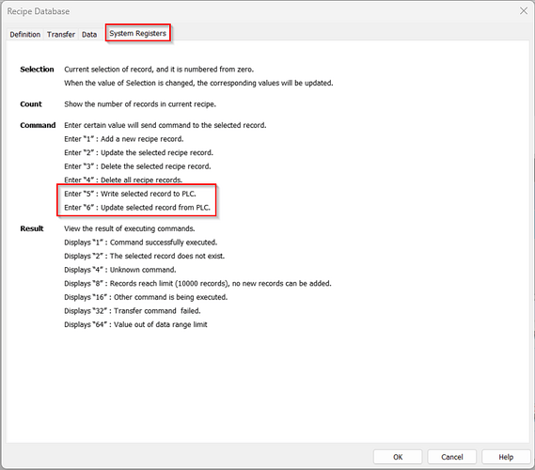Click the 'Transfer command failed' line
The image size is (535, 470).
(133, 311)
